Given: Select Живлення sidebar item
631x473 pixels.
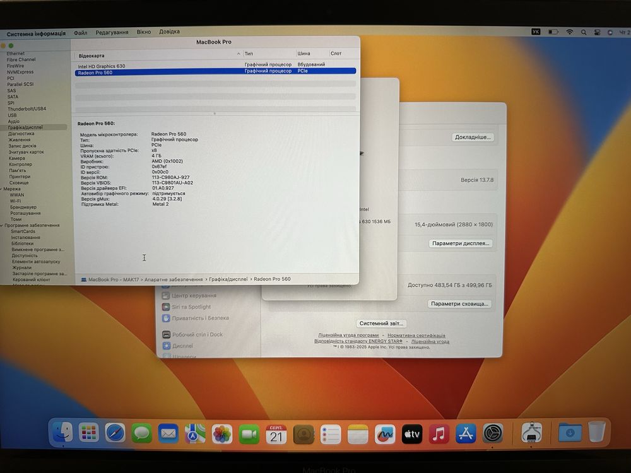Looking at the screenshot, I should point(20,140).
